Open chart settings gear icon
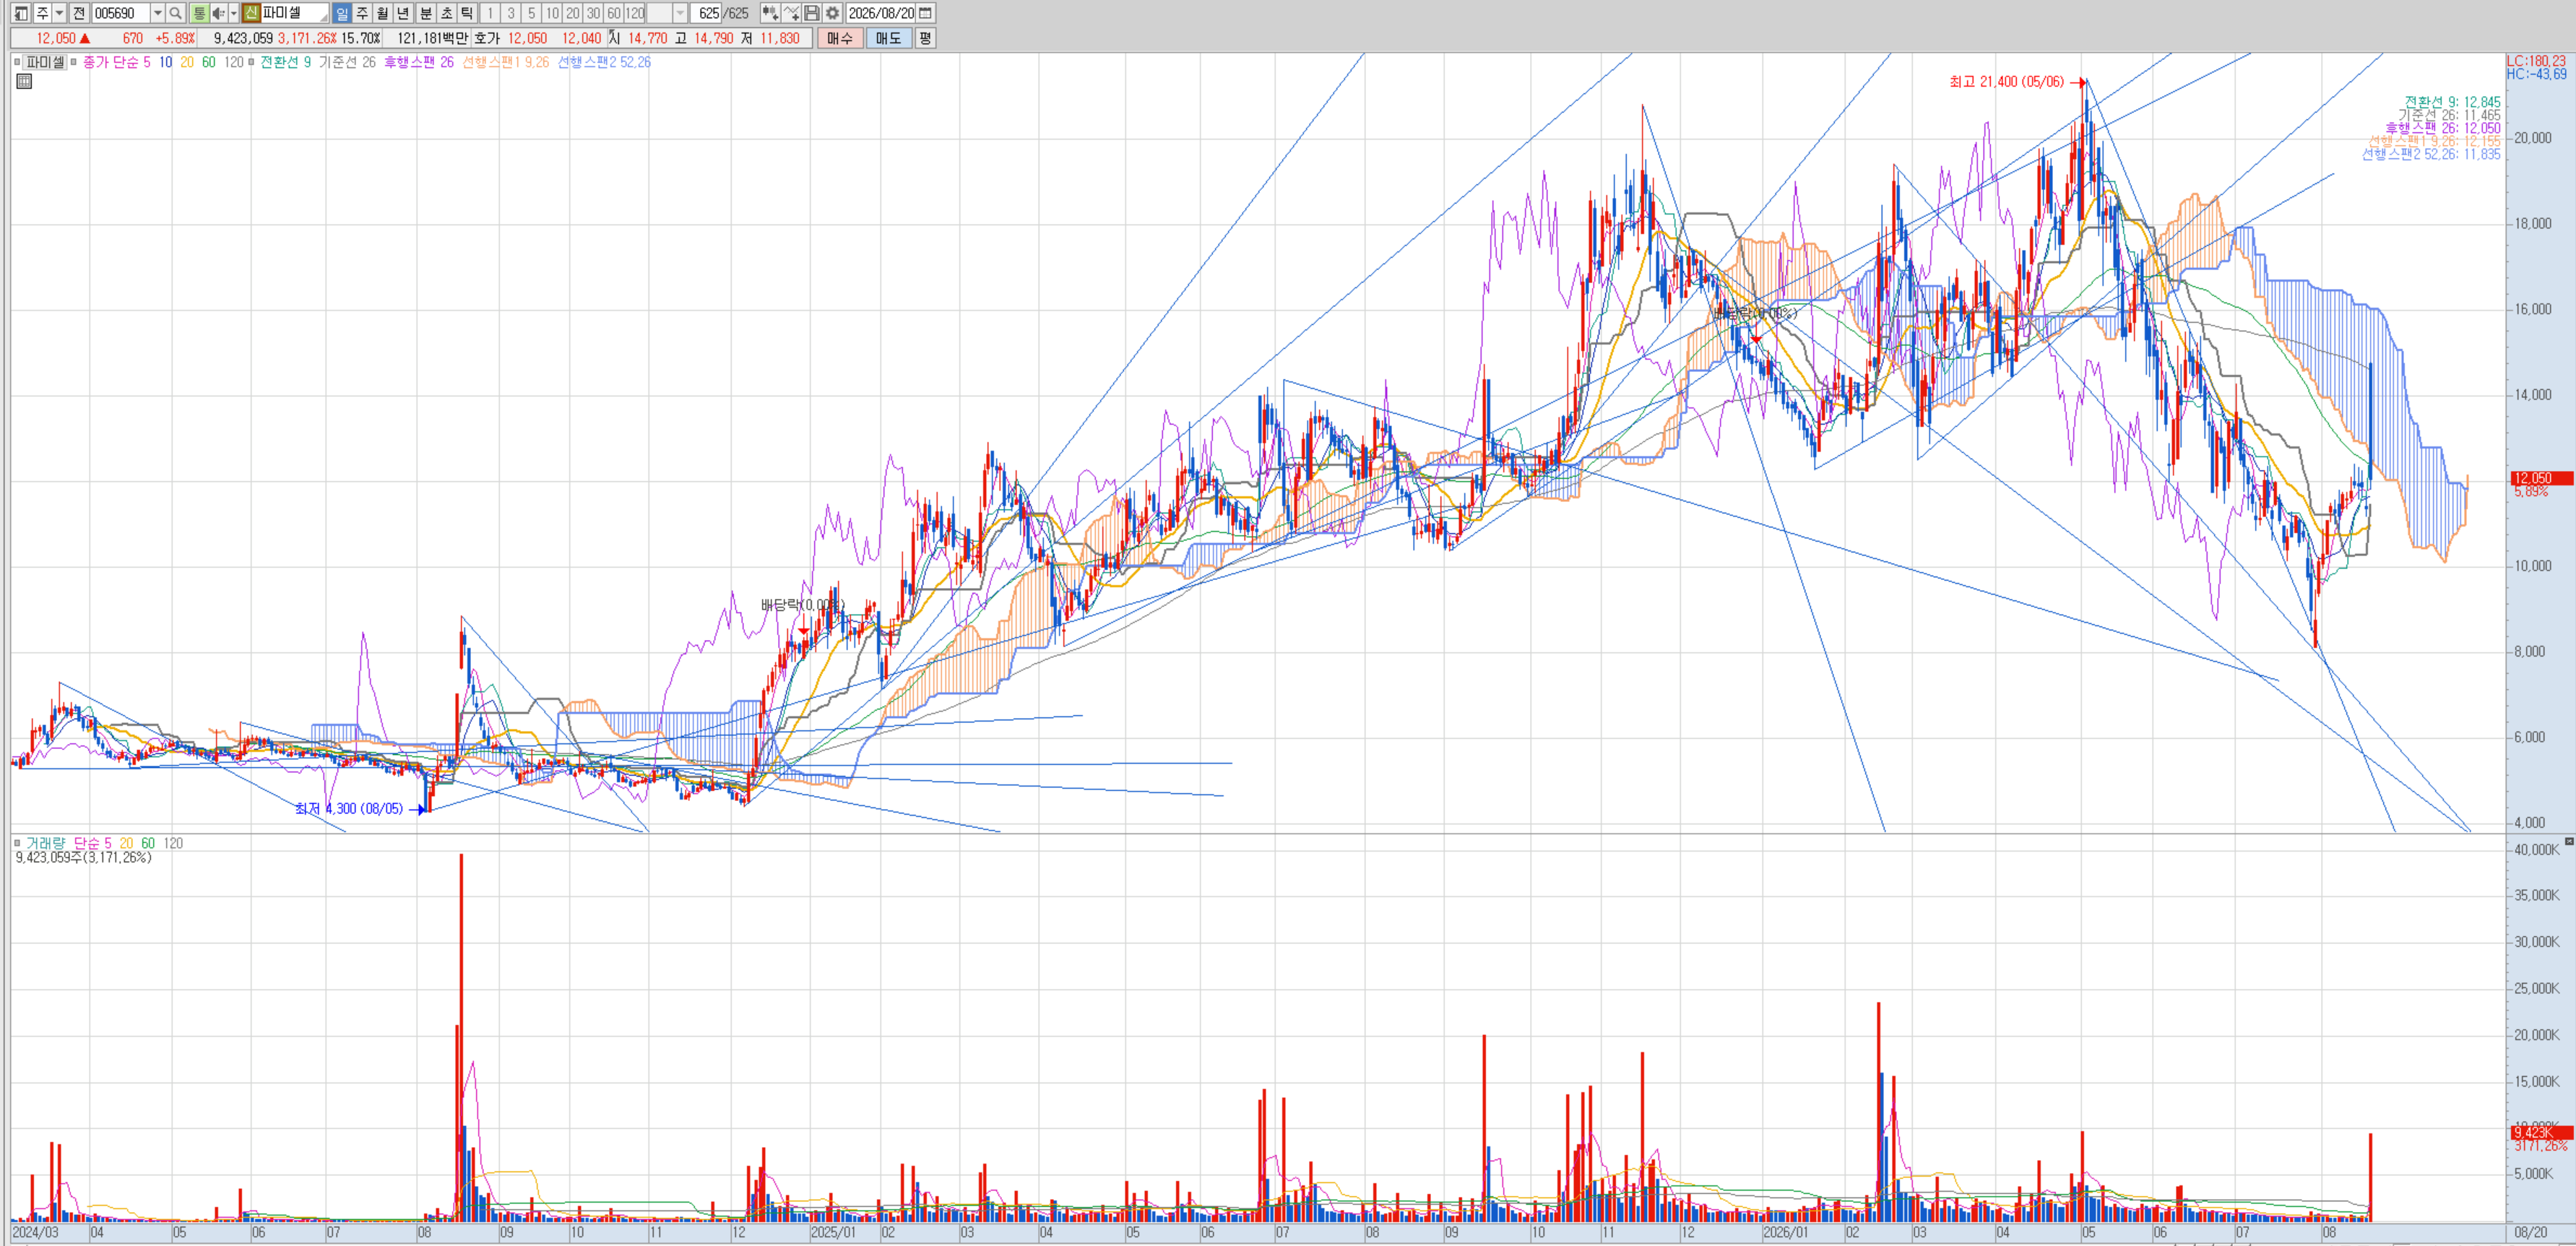2576x1246 pixels. pos(832,13)
